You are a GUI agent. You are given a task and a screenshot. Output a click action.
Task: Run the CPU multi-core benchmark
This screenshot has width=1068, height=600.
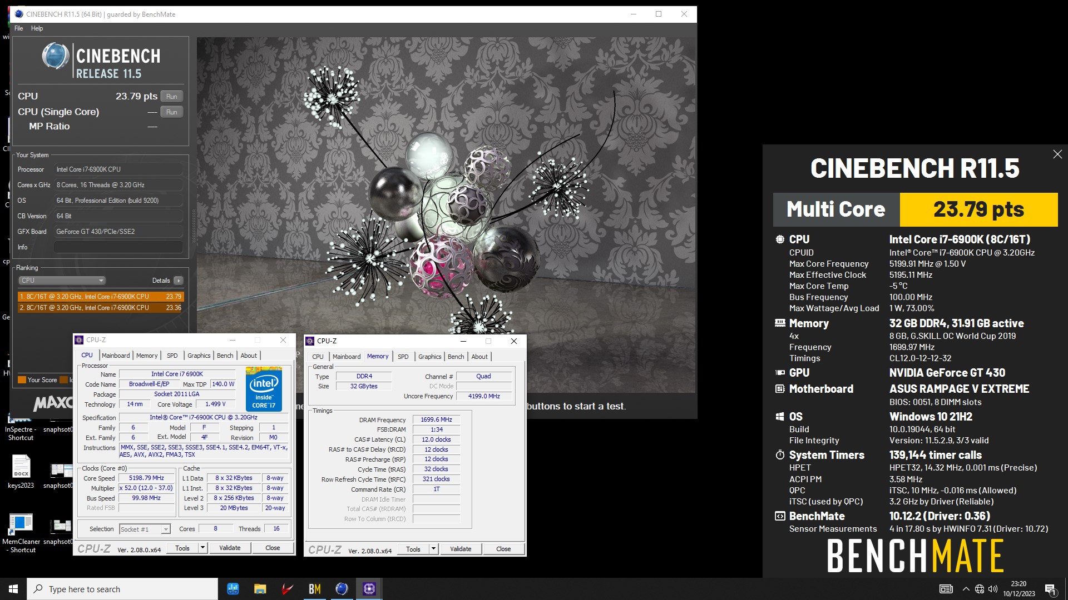[172, 96]
